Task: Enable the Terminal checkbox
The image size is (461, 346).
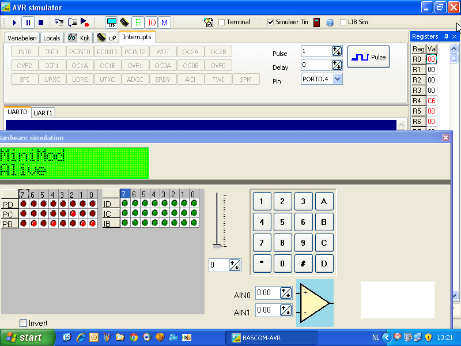Action: coord(222,22)
